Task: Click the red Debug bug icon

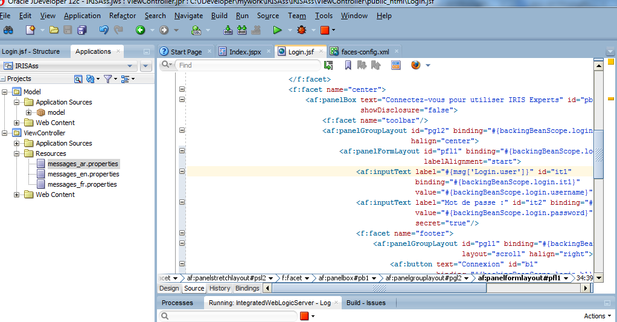Action: (x=301, y=30)
